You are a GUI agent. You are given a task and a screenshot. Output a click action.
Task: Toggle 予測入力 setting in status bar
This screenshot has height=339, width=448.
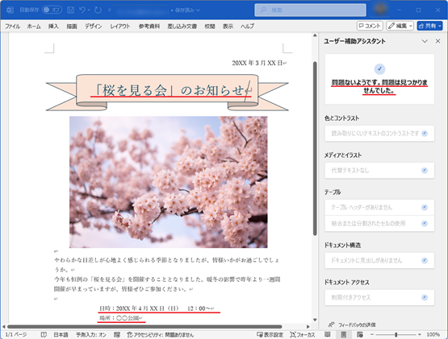pyautogui.click(x=91, y=334)
